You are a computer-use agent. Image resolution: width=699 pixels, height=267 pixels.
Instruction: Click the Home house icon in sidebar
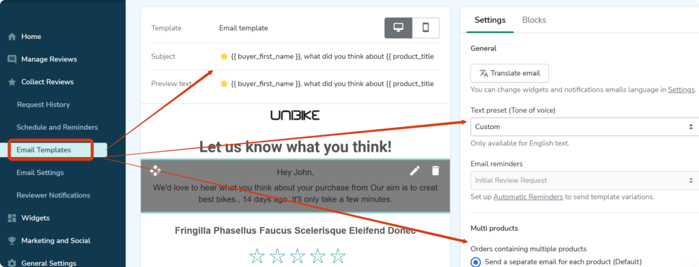(x=12, y=37)
